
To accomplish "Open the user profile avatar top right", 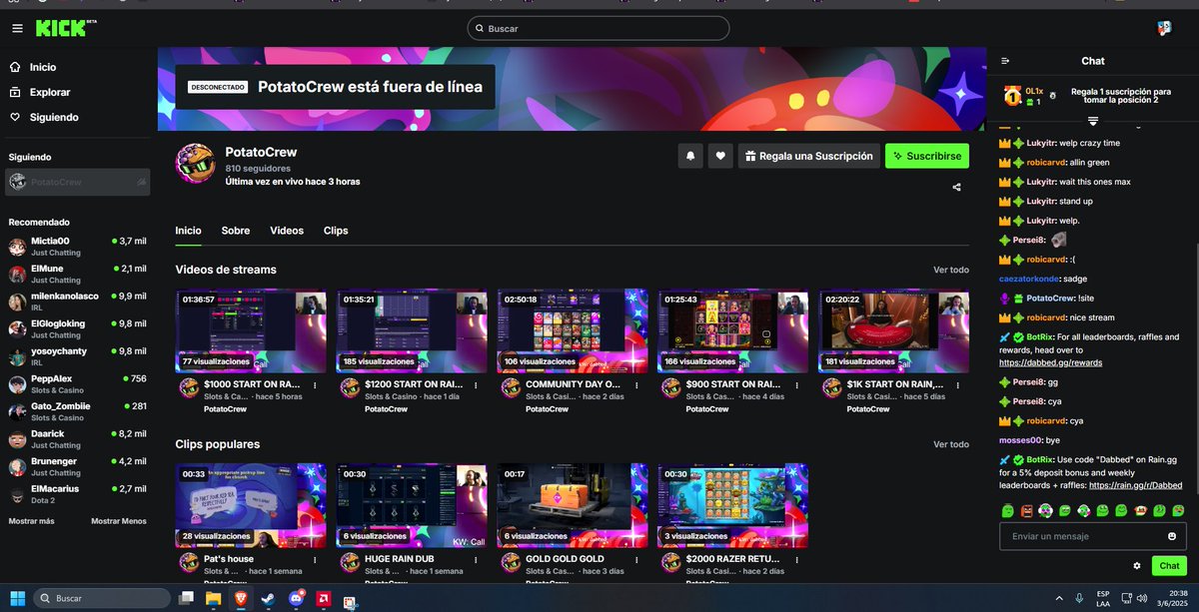I will 1165,29.
